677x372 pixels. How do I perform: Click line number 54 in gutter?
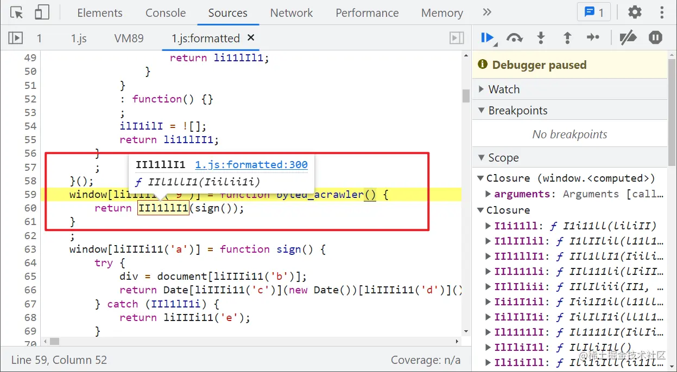point(31,126)
